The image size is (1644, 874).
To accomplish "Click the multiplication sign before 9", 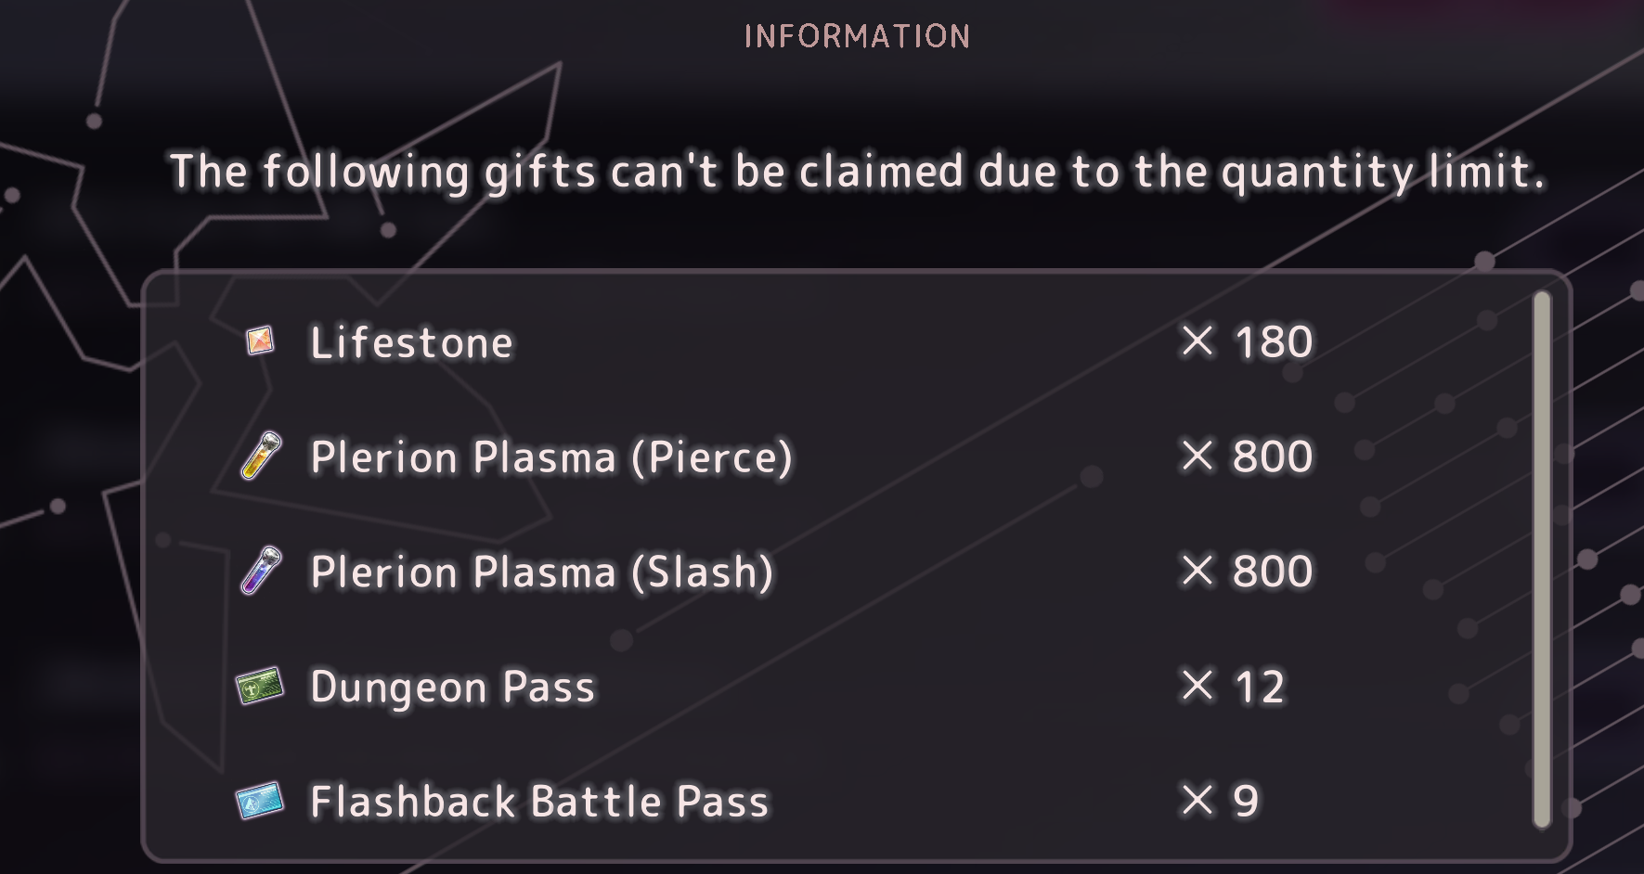I will click(1197, 801).
